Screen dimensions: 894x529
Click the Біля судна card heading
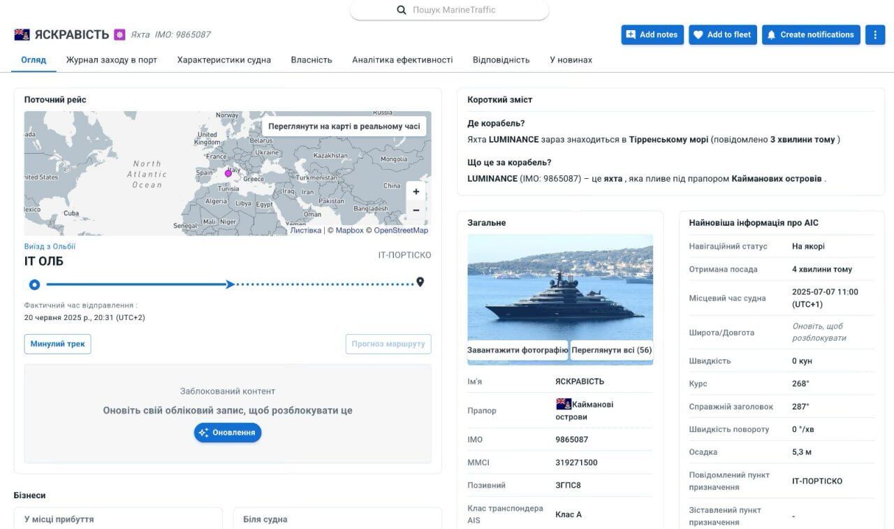click(x=265, y=519)
